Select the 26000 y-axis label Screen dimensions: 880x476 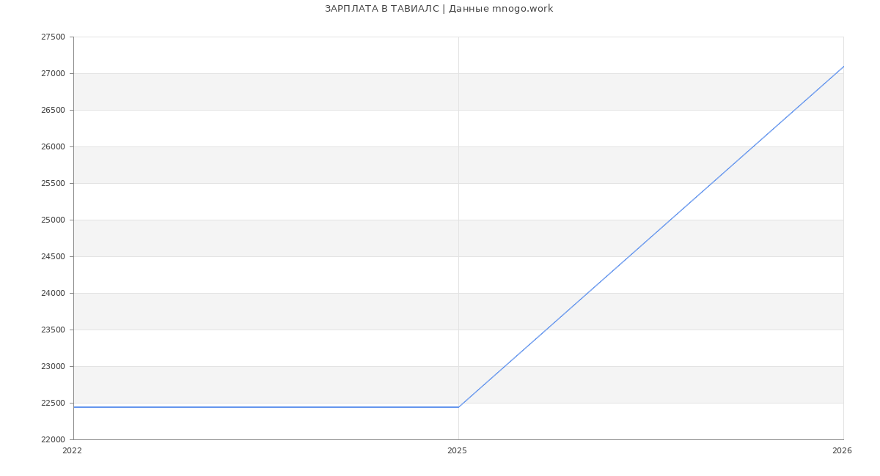pos(53,147)
